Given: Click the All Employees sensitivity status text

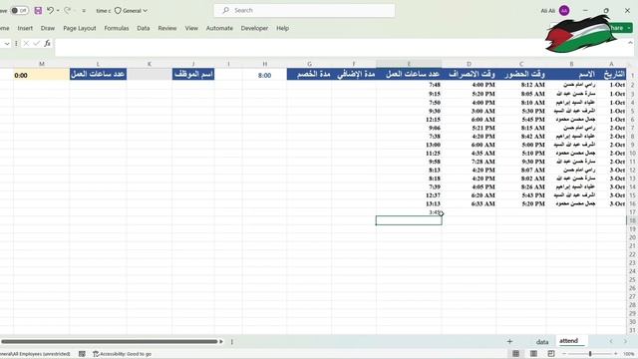Looking at the screenshot, I should tap(35, 354).
